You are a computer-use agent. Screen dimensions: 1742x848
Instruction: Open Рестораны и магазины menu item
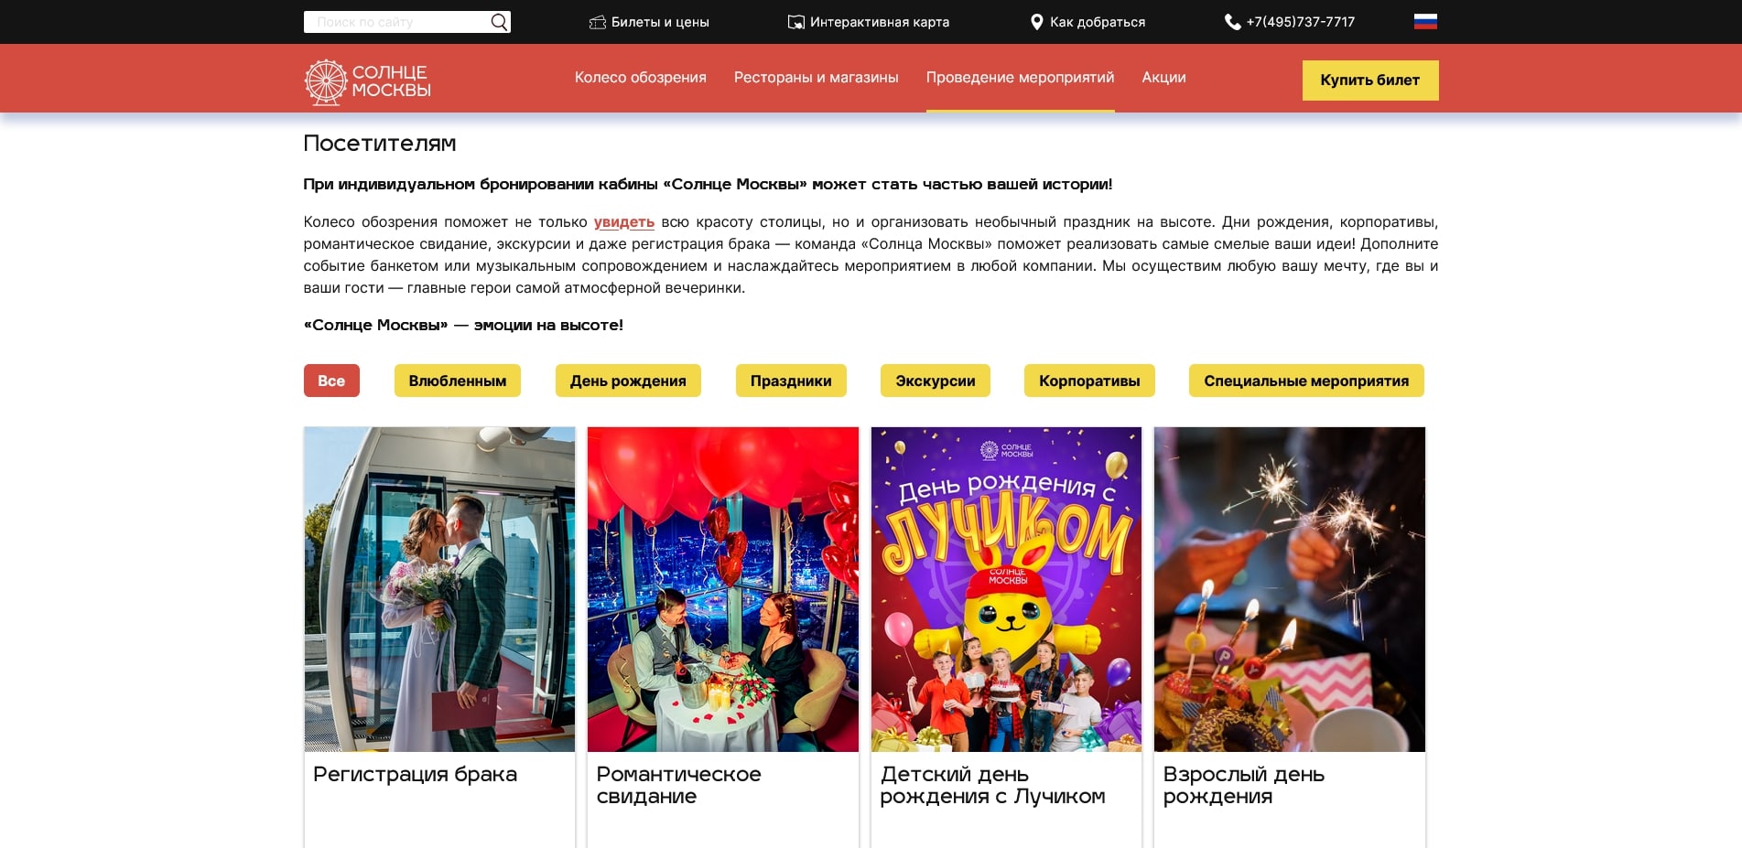[x=816, y=78]
